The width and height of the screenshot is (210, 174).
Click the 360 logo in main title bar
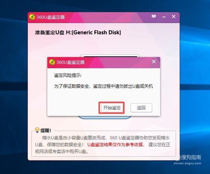pos(32,17)
